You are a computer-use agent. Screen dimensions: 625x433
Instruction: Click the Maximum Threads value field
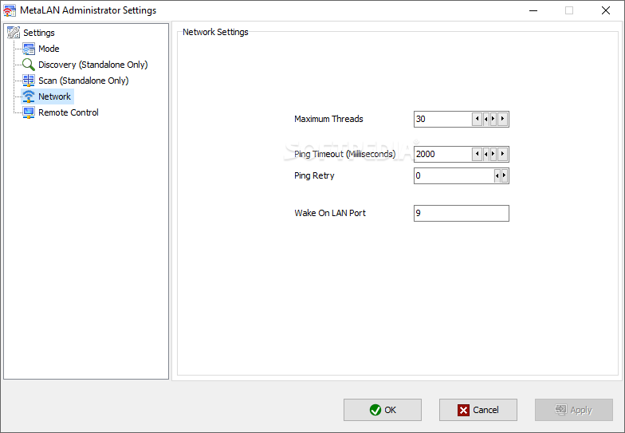tap(443, 120)
